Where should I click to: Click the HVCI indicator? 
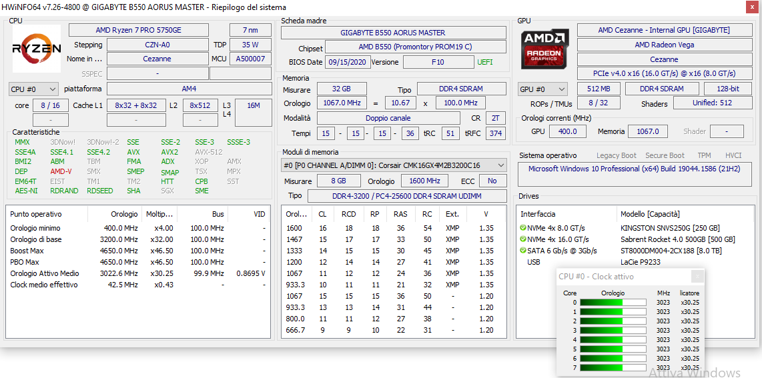point(733,156)
